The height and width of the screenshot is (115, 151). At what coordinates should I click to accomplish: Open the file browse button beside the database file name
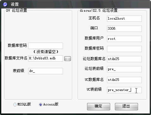(67, 58)
